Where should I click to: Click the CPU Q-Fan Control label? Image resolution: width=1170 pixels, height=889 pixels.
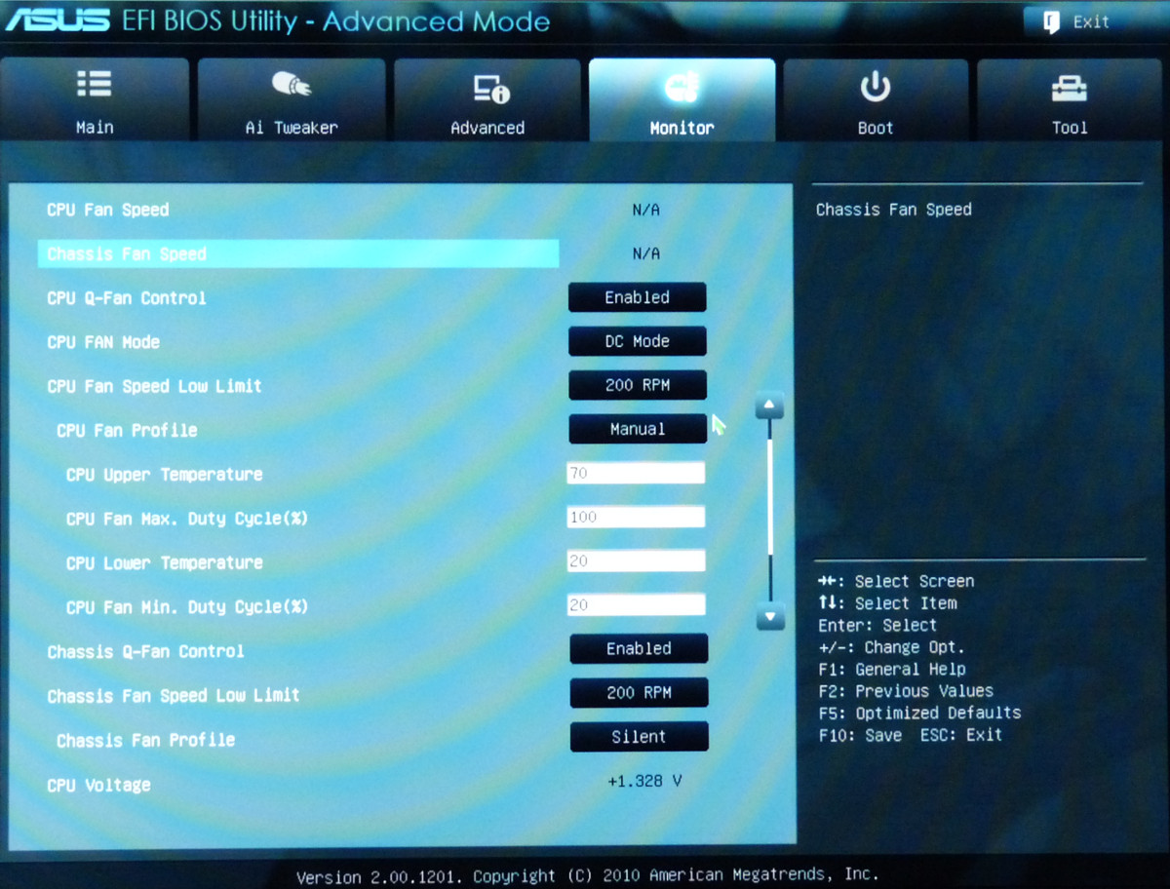coord(127,298)
